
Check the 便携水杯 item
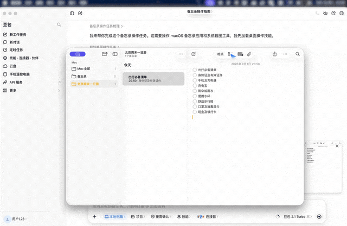(x=195, y=96)
